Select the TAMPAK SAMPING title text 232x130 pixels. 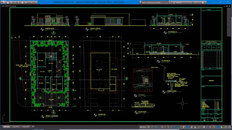[x=95, y=29]
